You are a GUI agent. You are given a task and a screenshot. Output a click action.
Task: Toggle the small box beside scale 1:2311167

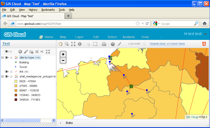click(x=144, y=44)
